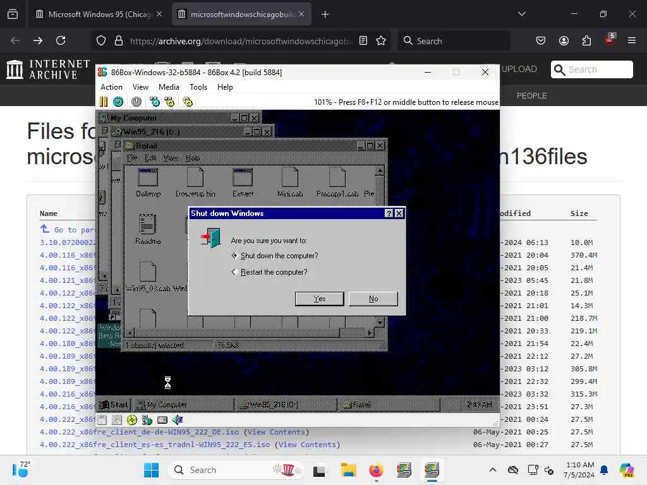Click Internet Archive search field
Screen dimensions: 647x485
[x=591, y=69]
